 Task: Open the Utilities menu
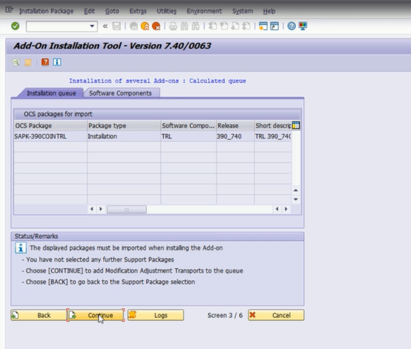pos(166,11)
